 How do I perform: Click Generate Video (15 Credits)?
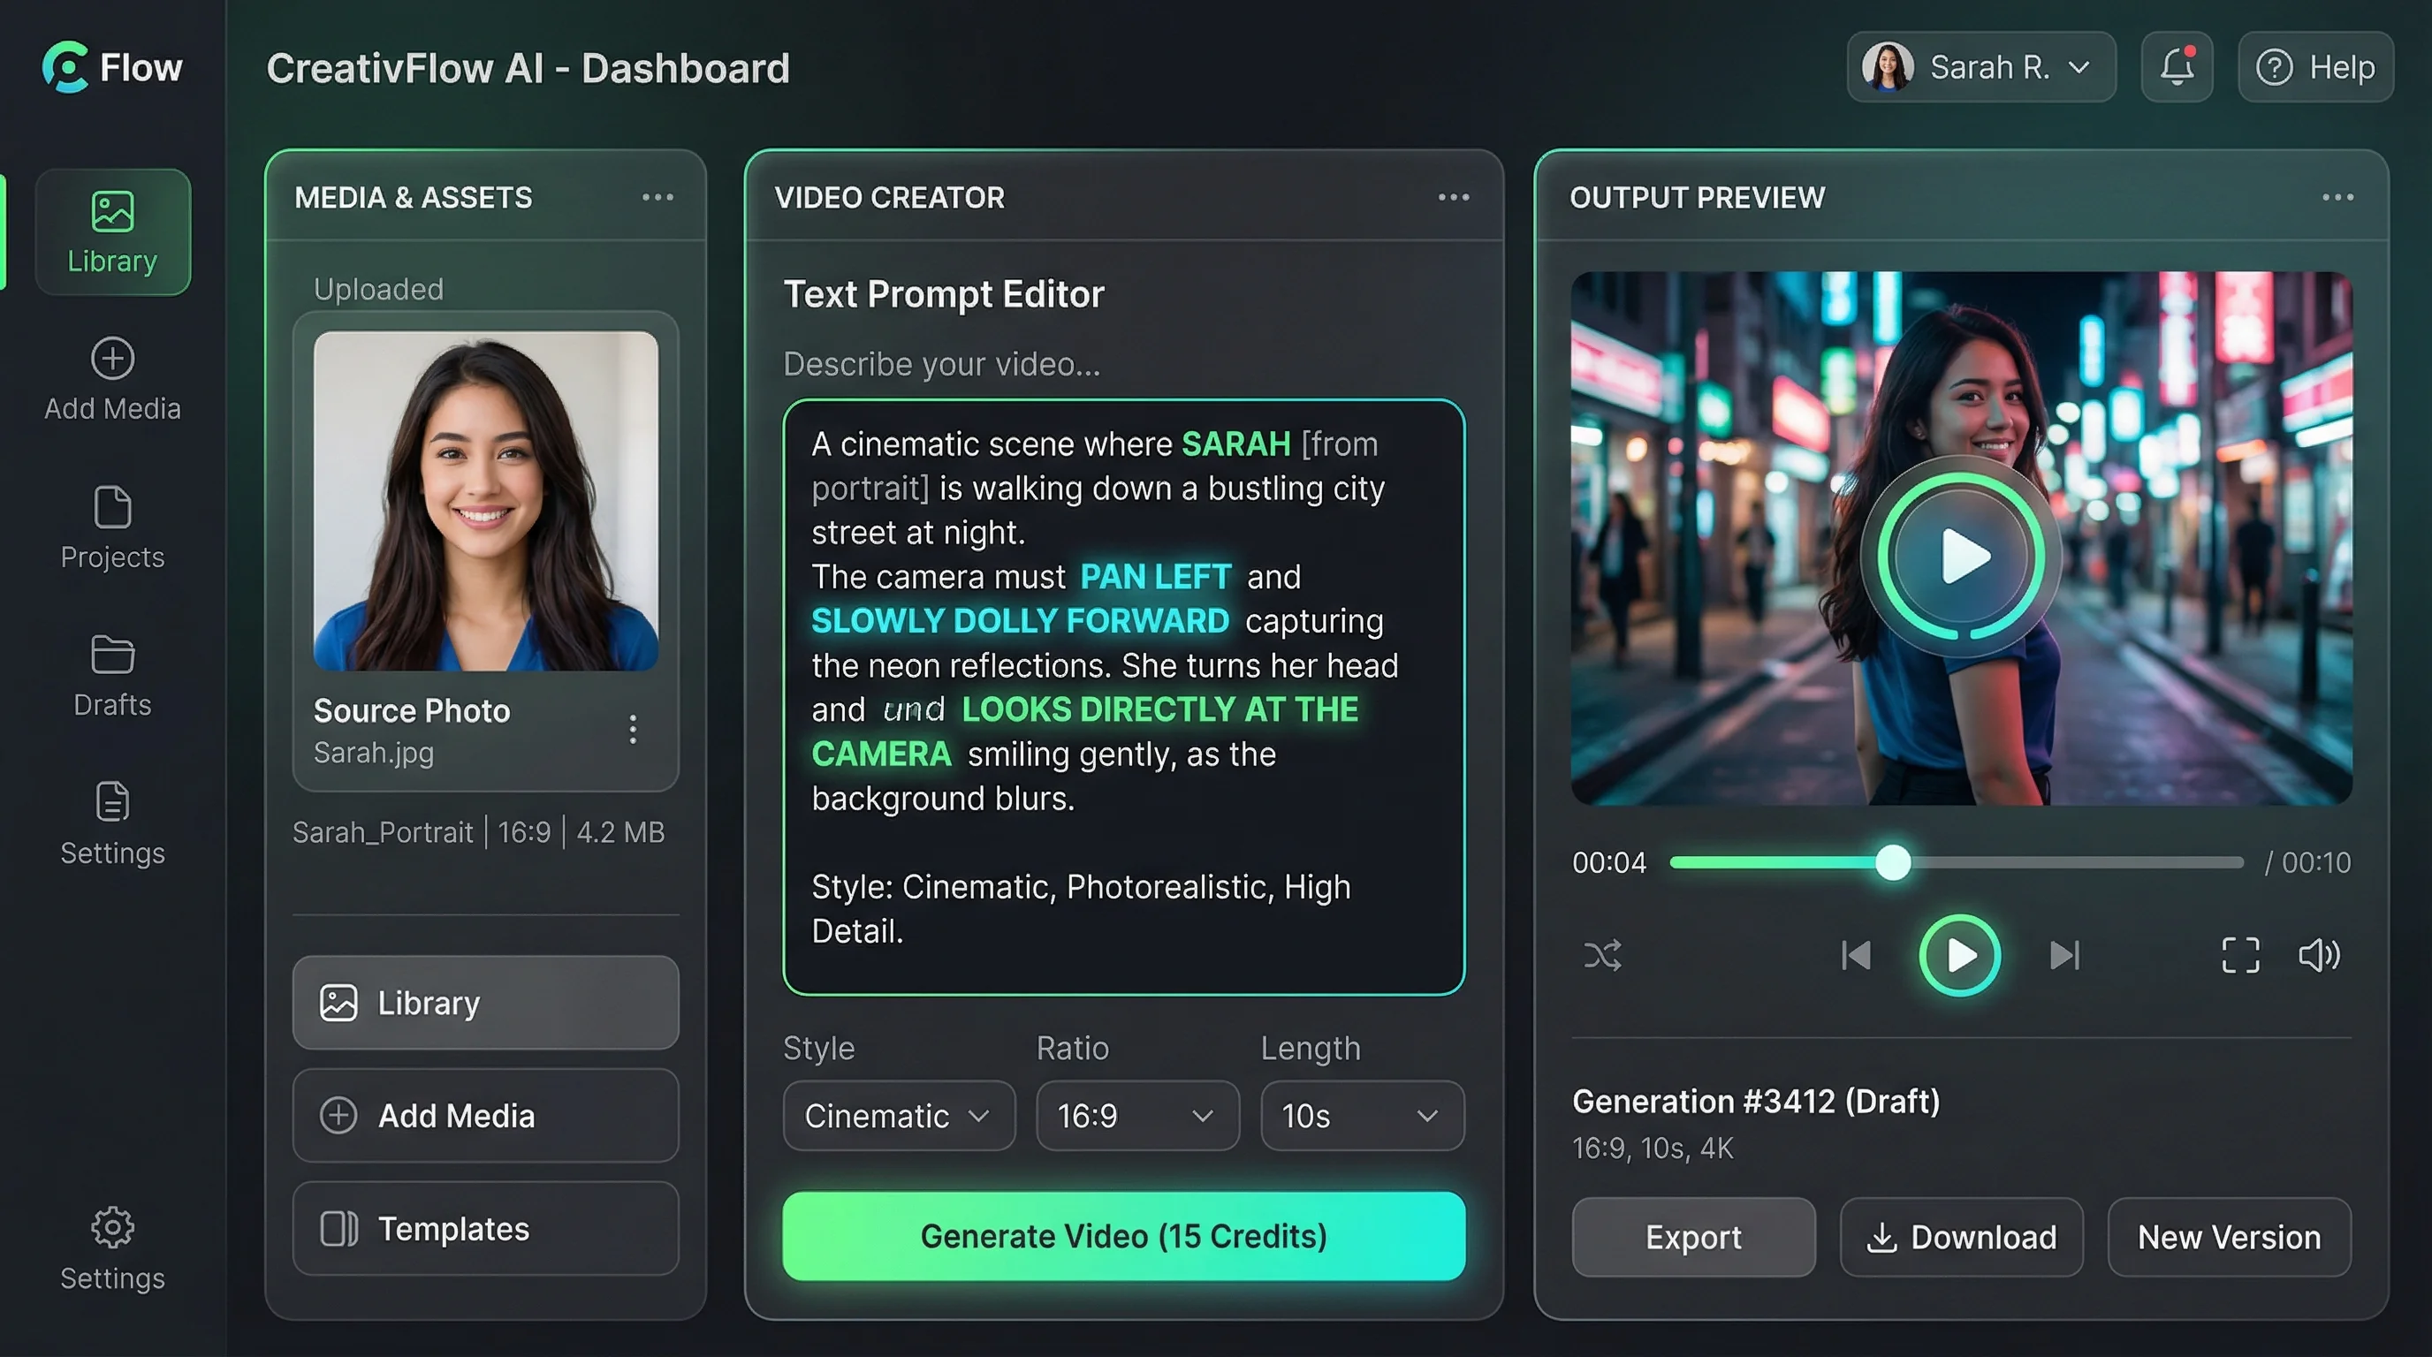[x=1123, y=1235]
